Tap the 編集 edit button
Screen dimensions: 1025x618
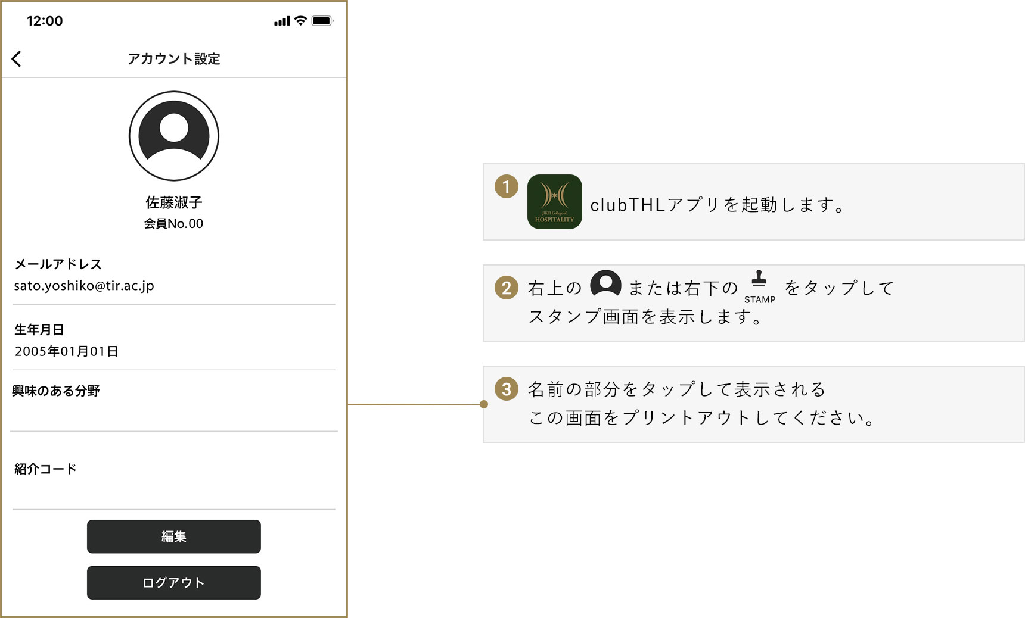174,536
